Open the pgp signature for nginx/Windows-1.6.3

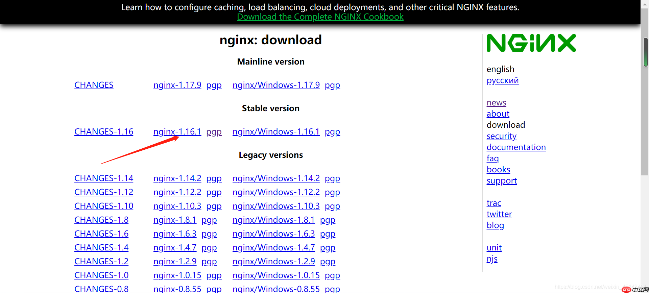coord(328,234)
